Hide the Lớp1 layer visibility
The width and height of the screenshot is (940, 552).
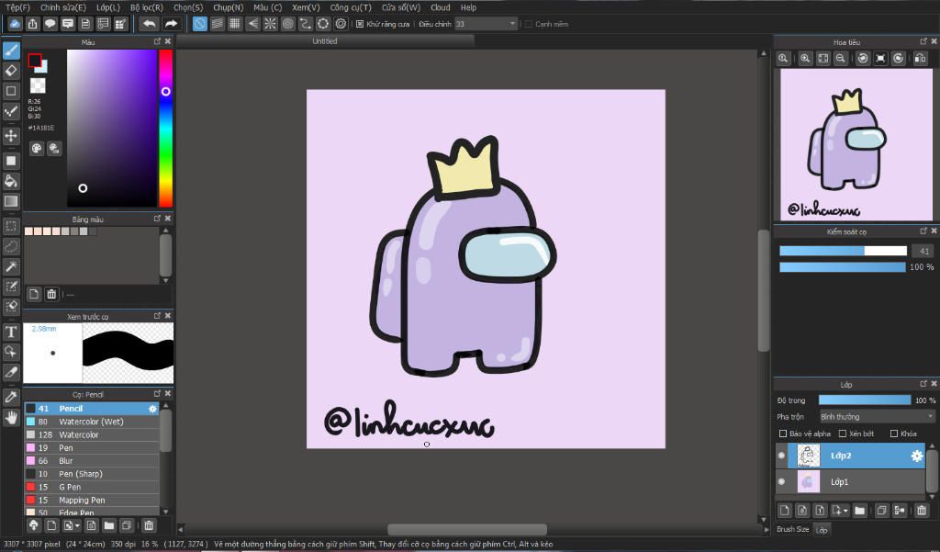tap(781, 481)
